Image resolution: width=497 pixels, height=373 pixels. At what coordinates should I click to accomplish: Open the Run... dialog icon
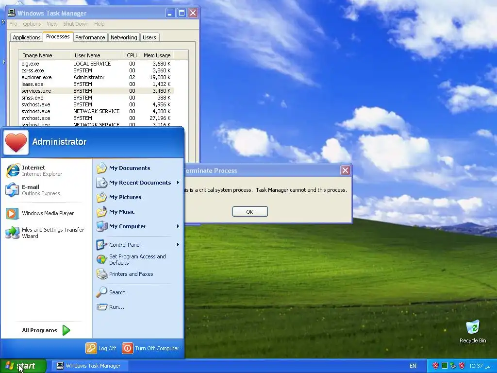point(102,307)
